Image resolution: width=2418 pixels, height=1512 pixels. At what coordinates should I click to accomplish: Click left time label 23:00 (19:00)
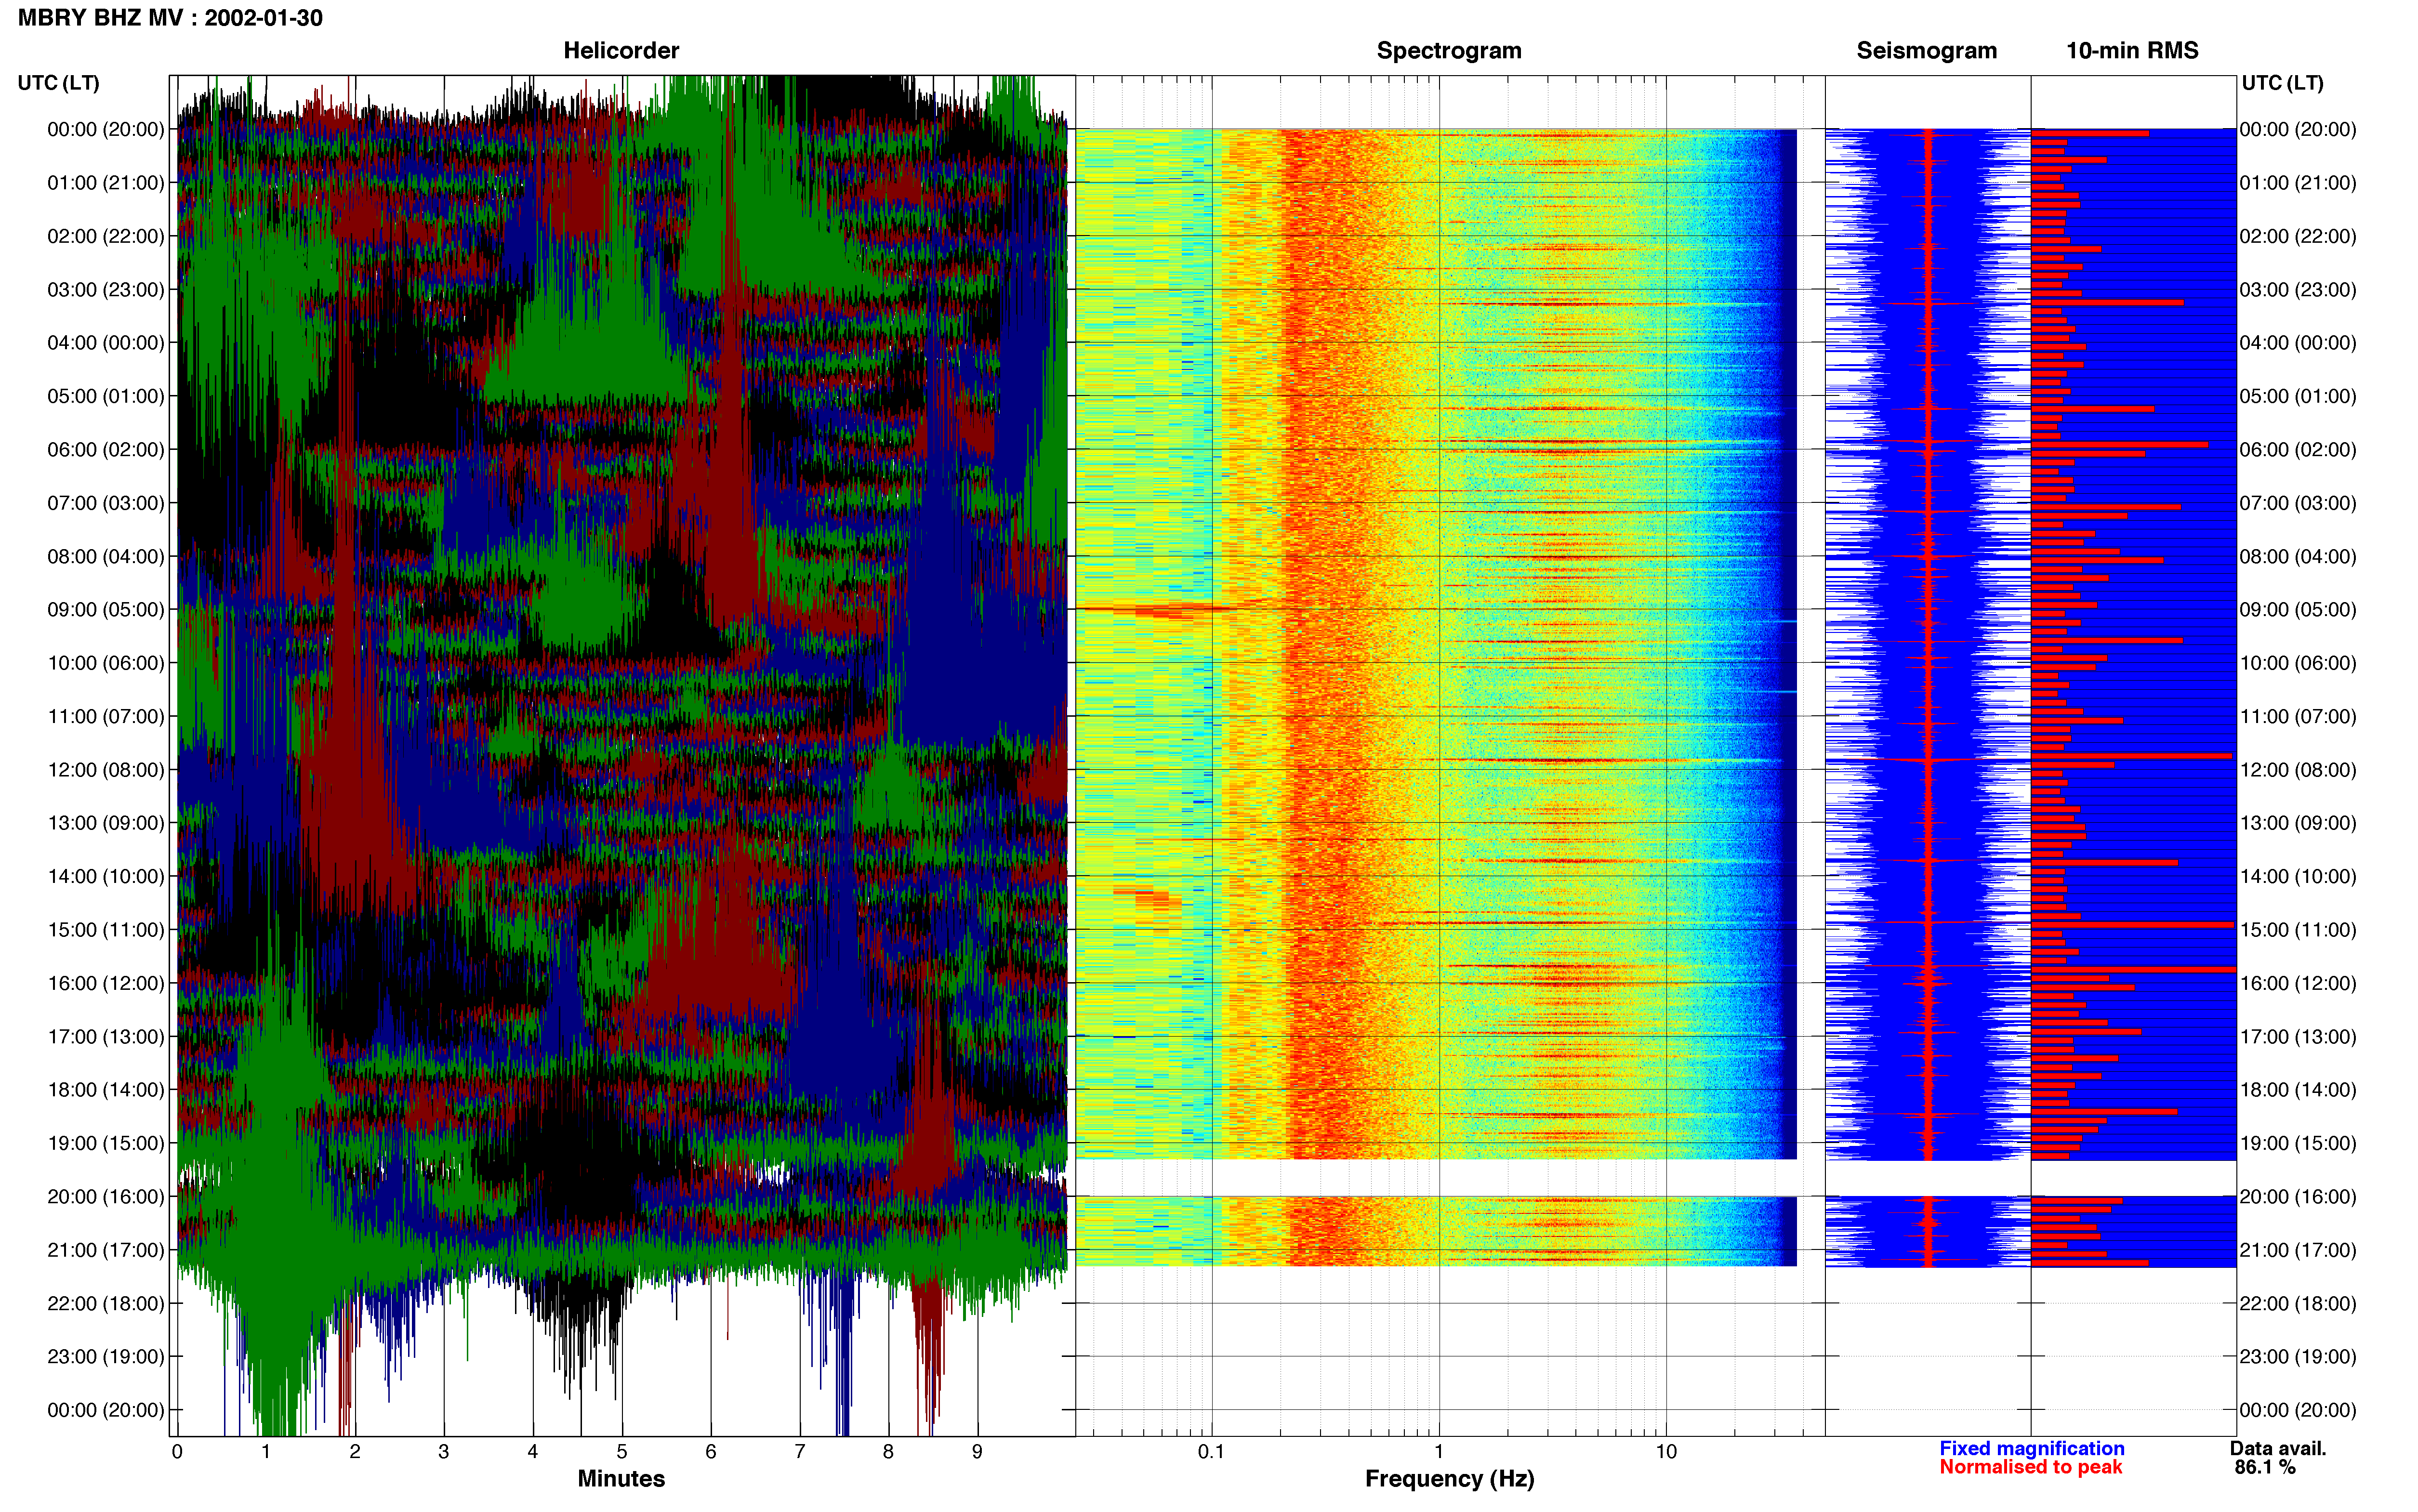pos(106,1357)
